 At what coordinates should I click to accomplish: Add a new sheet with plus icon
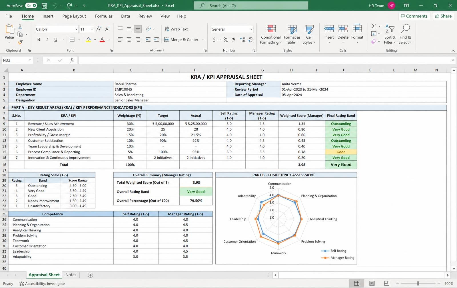click(x=90, y=275)
